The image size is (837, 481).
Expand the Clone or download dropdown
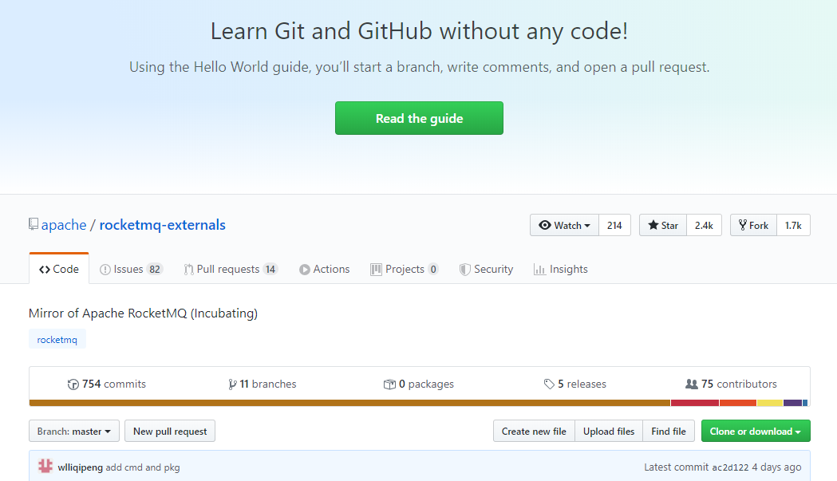tap(756, 431)
